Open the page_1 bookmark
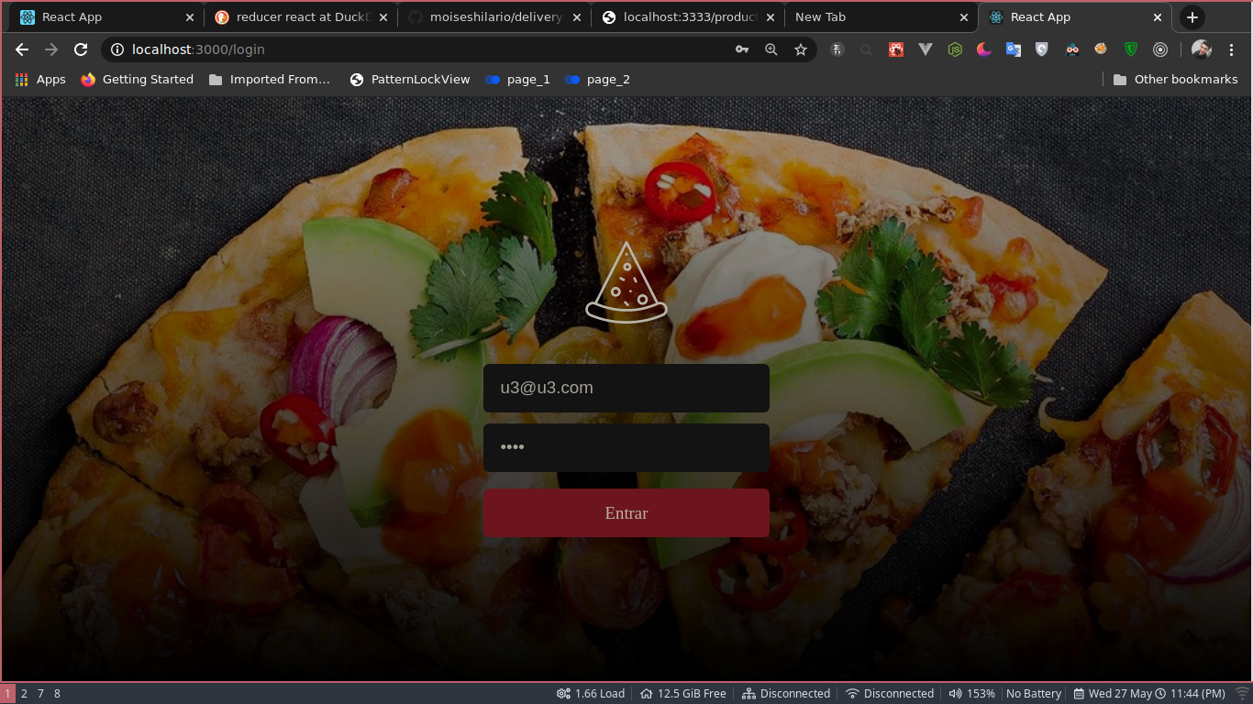Screen dimensions: 1253x704 518,80
